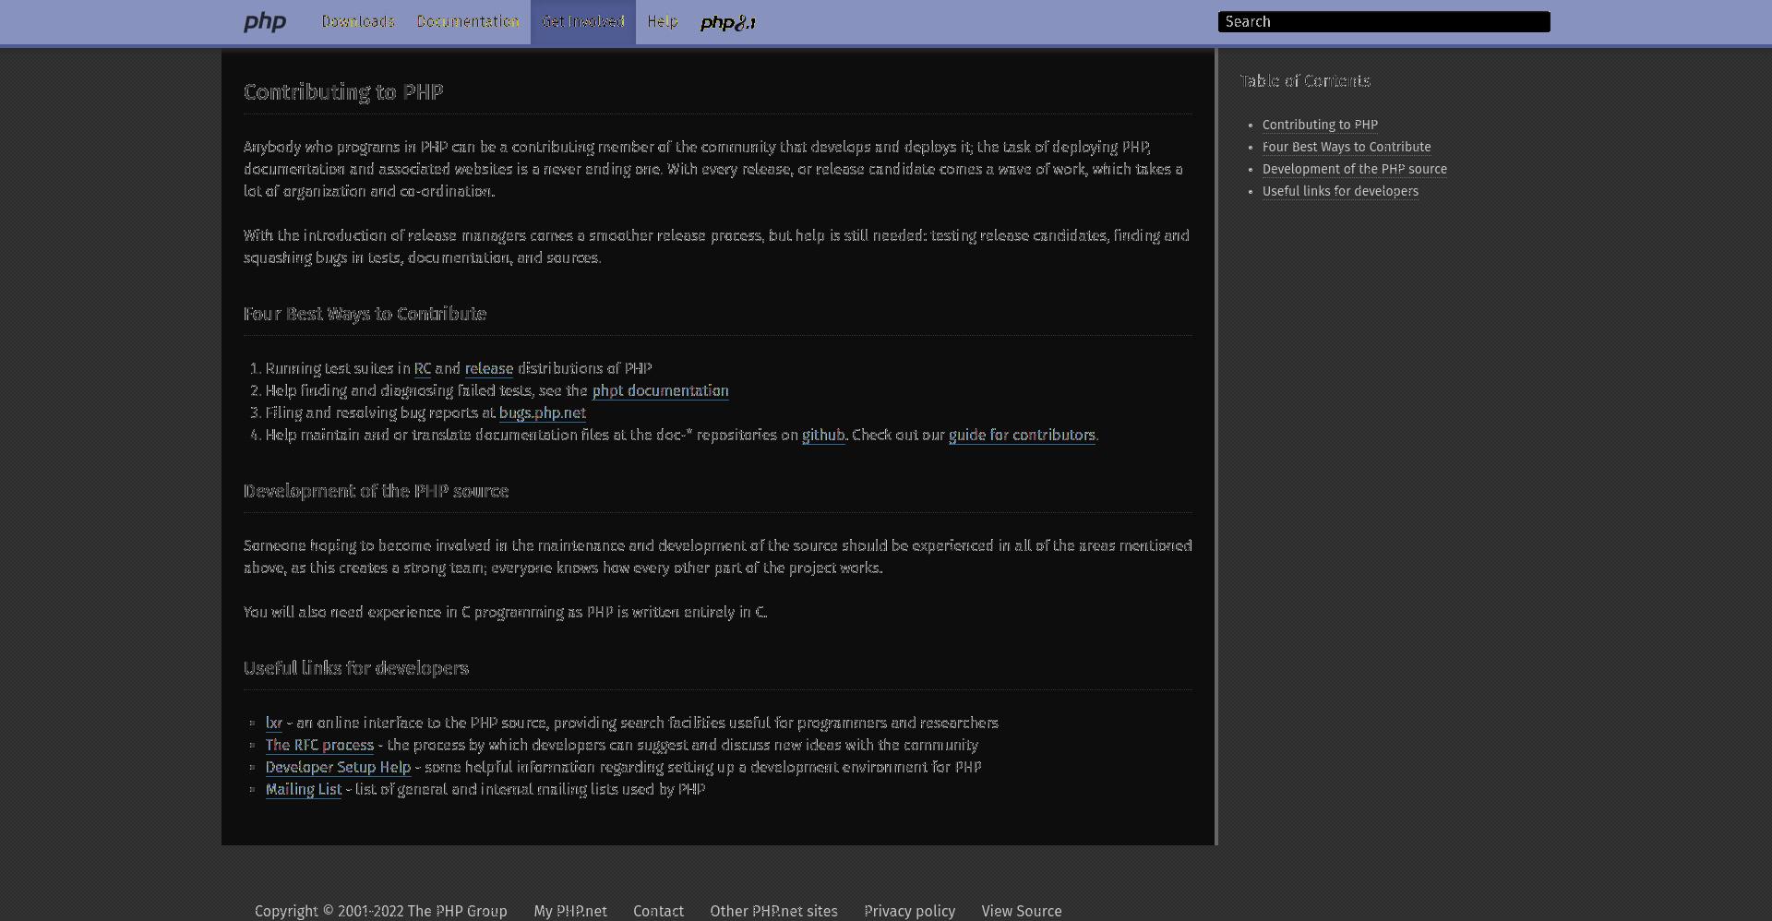Image resolution: width=1772 pixels, height=921 pixels.
Task: Open the Help menu item
Action: pyautogui.click(x=663, y=21)
